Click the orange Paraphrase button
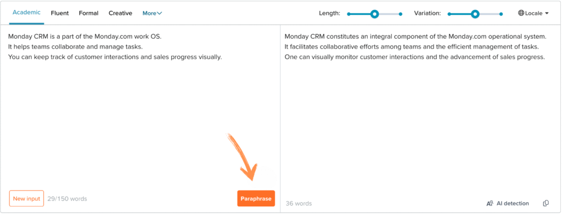Viewport: 562px width, 214px height. pos(256,198)
